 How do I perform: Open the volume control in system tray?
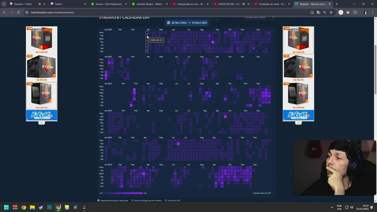coord(351,207)
